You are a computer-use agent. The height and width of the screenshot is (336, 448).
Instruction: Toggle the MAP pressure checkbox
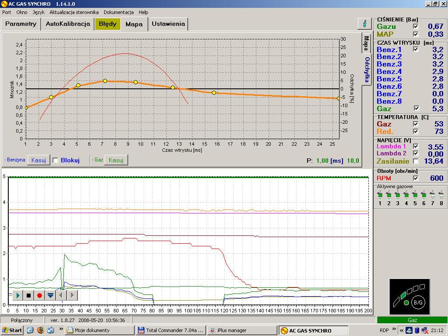coord(416,34)
